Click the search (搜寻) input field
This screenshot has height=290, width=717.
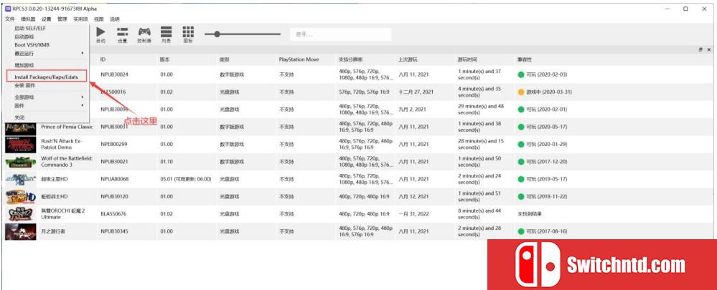[341, 34]
